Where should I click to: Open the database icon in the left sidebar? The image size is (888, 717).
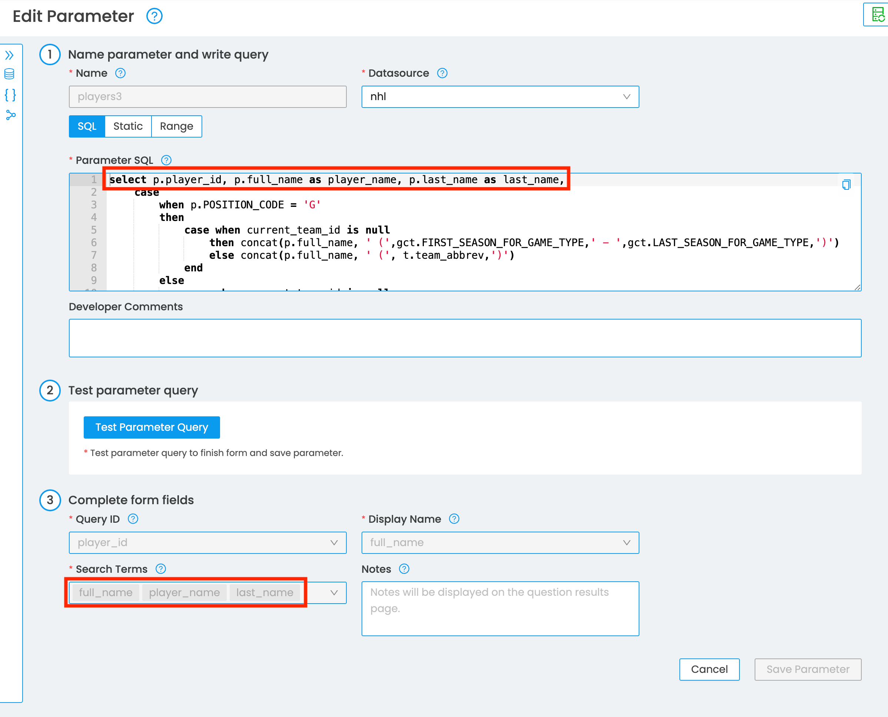click(x=10, y=75)
